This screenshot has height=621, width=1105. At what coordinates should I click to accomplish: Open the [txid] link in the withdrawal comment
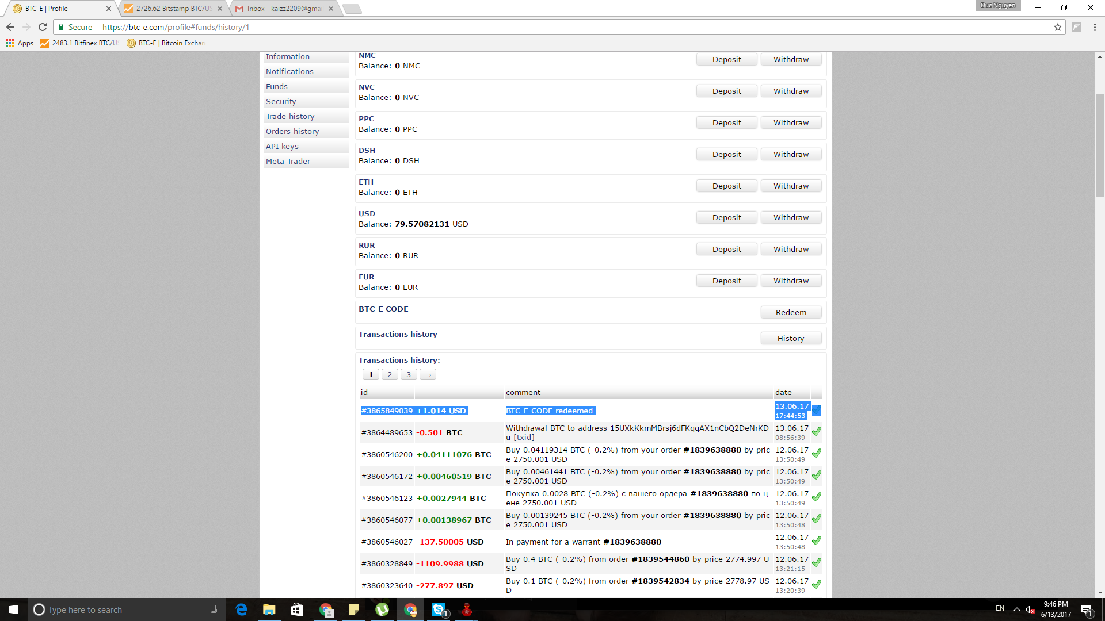point(524,438)
